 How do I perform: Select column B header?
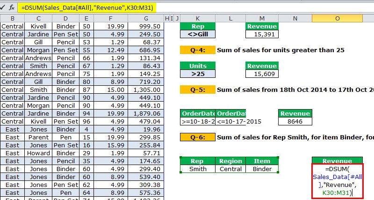[13, 18]
